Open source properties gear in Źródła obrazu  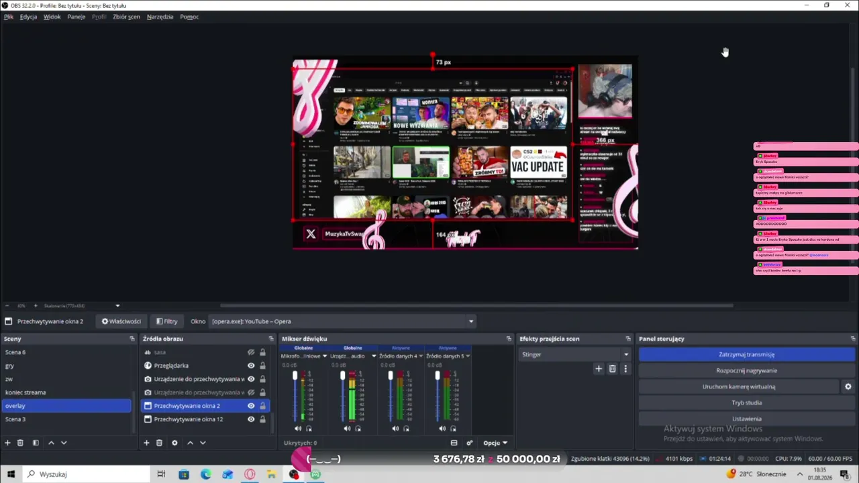(x=174, y=443)
